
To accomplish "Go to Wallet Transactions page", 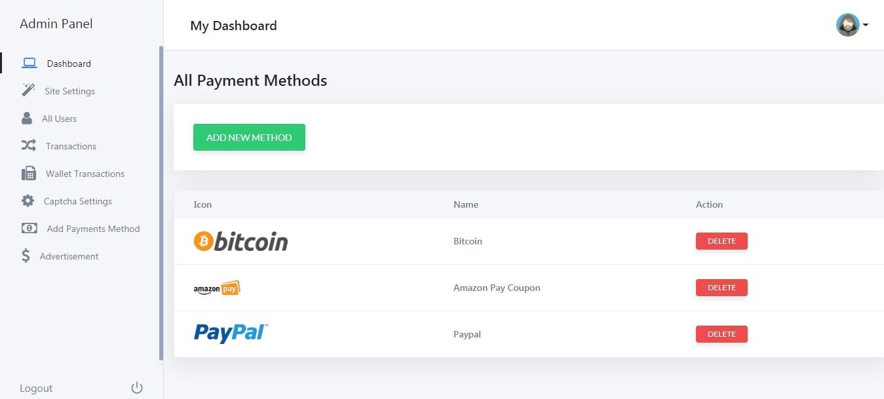I will click(x=85, y=174).
